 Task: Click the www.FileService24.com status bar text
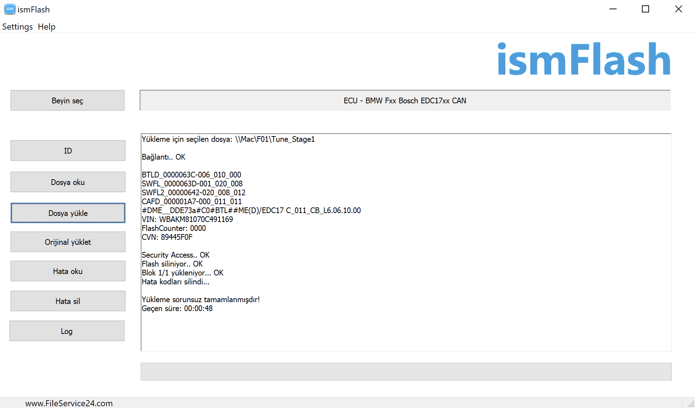(69, 403)
